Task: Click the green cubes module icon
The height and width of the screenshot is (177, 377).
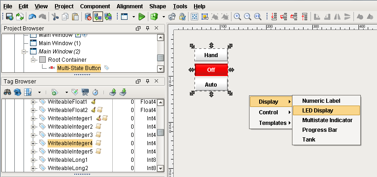Action: point(154,17)
